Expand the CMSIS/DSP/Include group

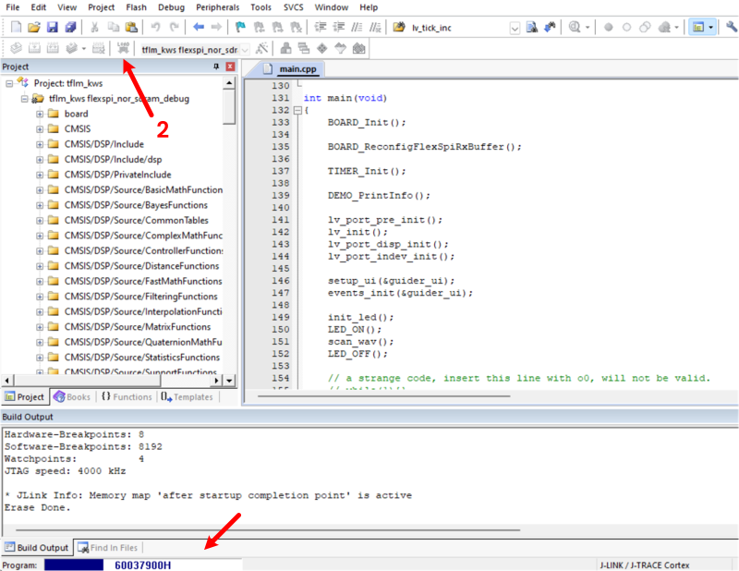[40, 144]
